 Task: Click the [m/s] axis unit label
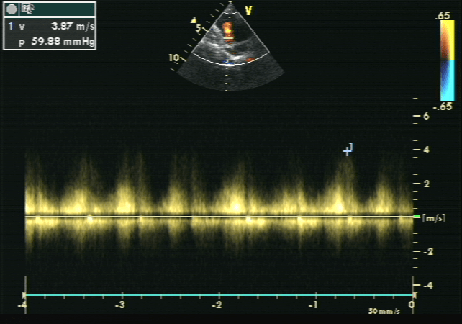(434, 218)
